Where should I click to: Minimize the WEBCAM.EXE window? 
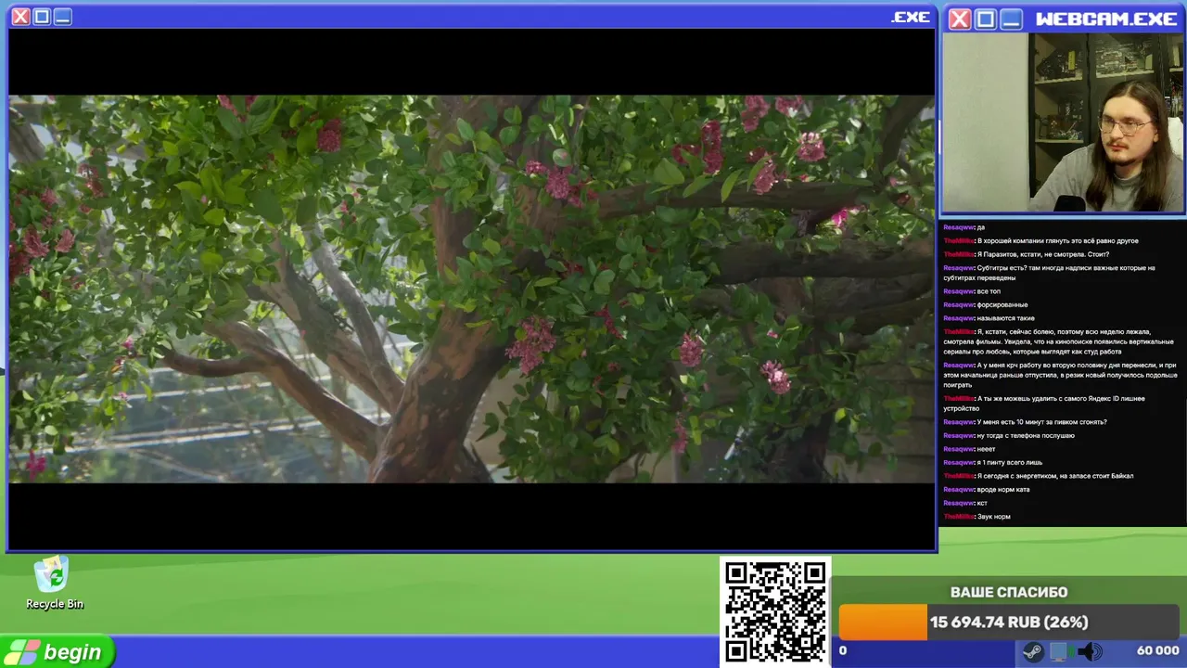coord(1011,19)
